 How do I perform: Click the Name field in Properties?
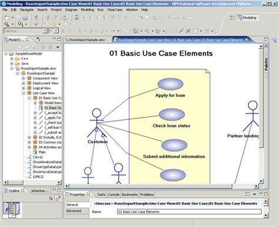(190, 212)
